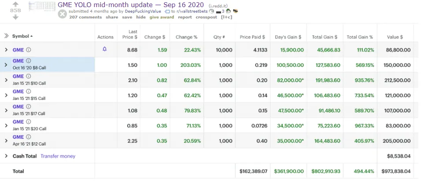Expand the Cash Total row
423x182 pixels.
6,156
